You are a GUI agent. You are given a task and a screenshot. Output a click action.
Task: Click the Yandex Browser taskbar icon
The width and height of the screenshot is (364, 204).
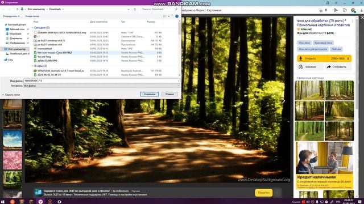[x=40, y=202]
